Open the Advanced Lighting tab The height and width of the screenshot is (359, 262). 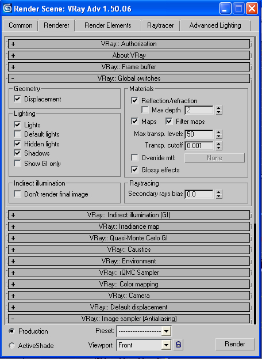point(215,25)
